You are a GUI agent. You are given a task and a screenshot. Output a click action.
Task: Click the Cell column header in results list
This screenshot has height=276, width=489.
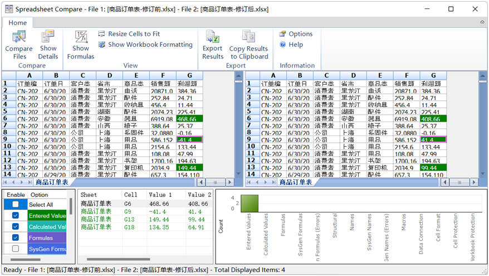point(134,195)
